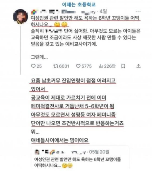This screenshot has width=152, height=175.
Task: Click the view count 226만
Action: coord(110,66)
